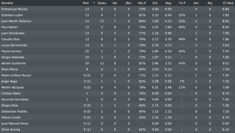Click the Reg column header
Viewport: 235px width, 133px height.
point(168,3)
